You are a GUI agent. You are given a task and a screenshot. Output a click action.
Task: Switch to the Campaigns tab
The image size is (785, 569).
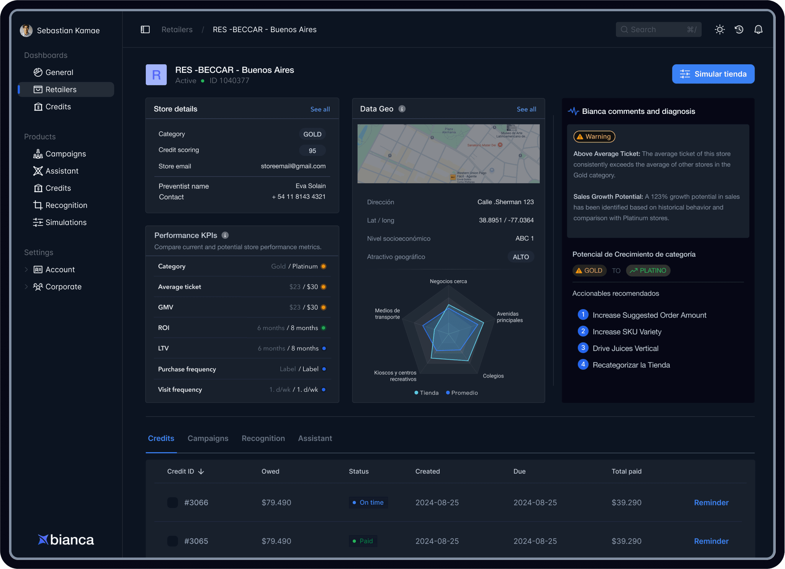click(208, 438)
